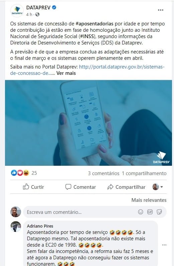The width and height of the screenshot is (174, 266).
Task: Open the sticker picker in the comment box
Action: (159, 212)
